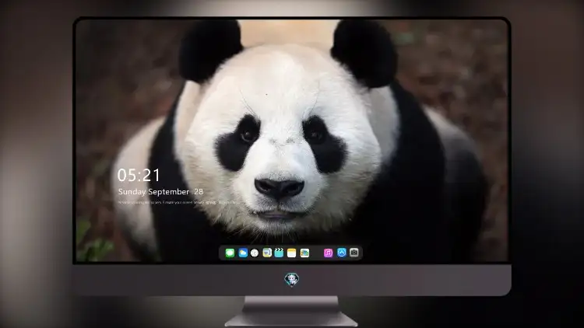The height and width of the screenshot is (328, 584).
Task: Open the blue App Store dock icon
Action: 342,253
